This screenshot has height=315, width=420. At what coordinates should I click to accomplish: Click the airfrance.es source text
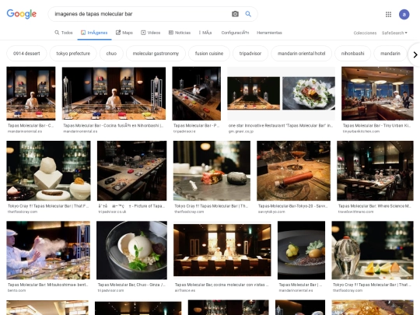coord(185,290)
